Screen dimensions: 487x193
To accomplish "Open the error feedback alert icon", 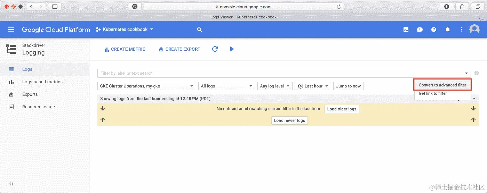I will coord(420,30).
